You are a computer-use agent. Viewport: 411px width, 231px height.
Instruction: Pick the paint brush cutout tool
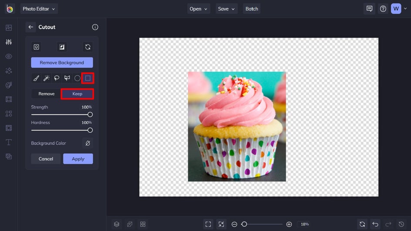37,78
